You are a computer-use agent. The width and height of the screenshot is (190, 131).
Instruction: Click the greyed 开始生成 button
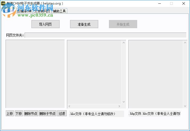(123, 24)
